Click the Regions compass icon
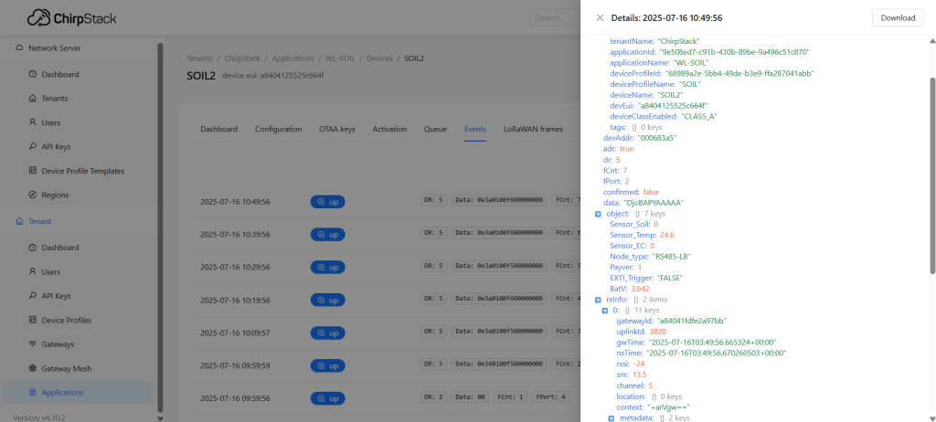The height and width of the screenshot is (422, 936). point(33,195)
